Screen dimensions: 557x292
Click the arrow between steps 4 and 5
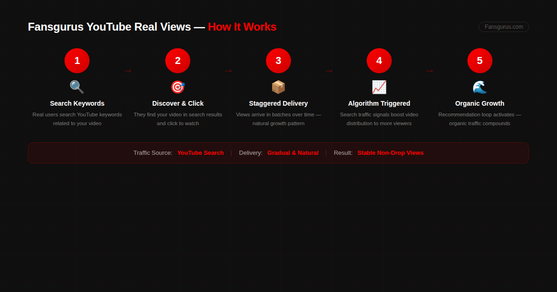click(x=429, y=70)
